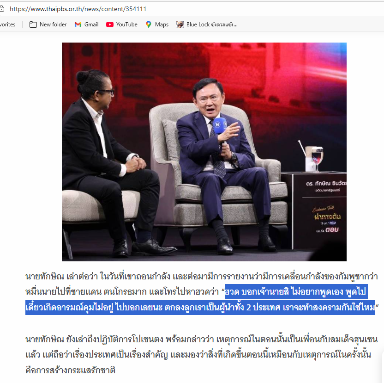
Task: Open the Gmail bookmark icon
Action: click(78, 25)
